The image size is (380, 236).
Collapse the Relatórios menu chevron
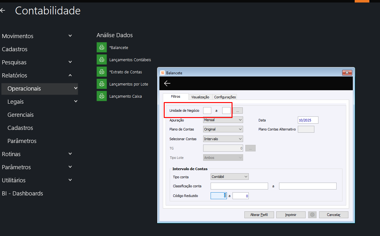(70, 75)
